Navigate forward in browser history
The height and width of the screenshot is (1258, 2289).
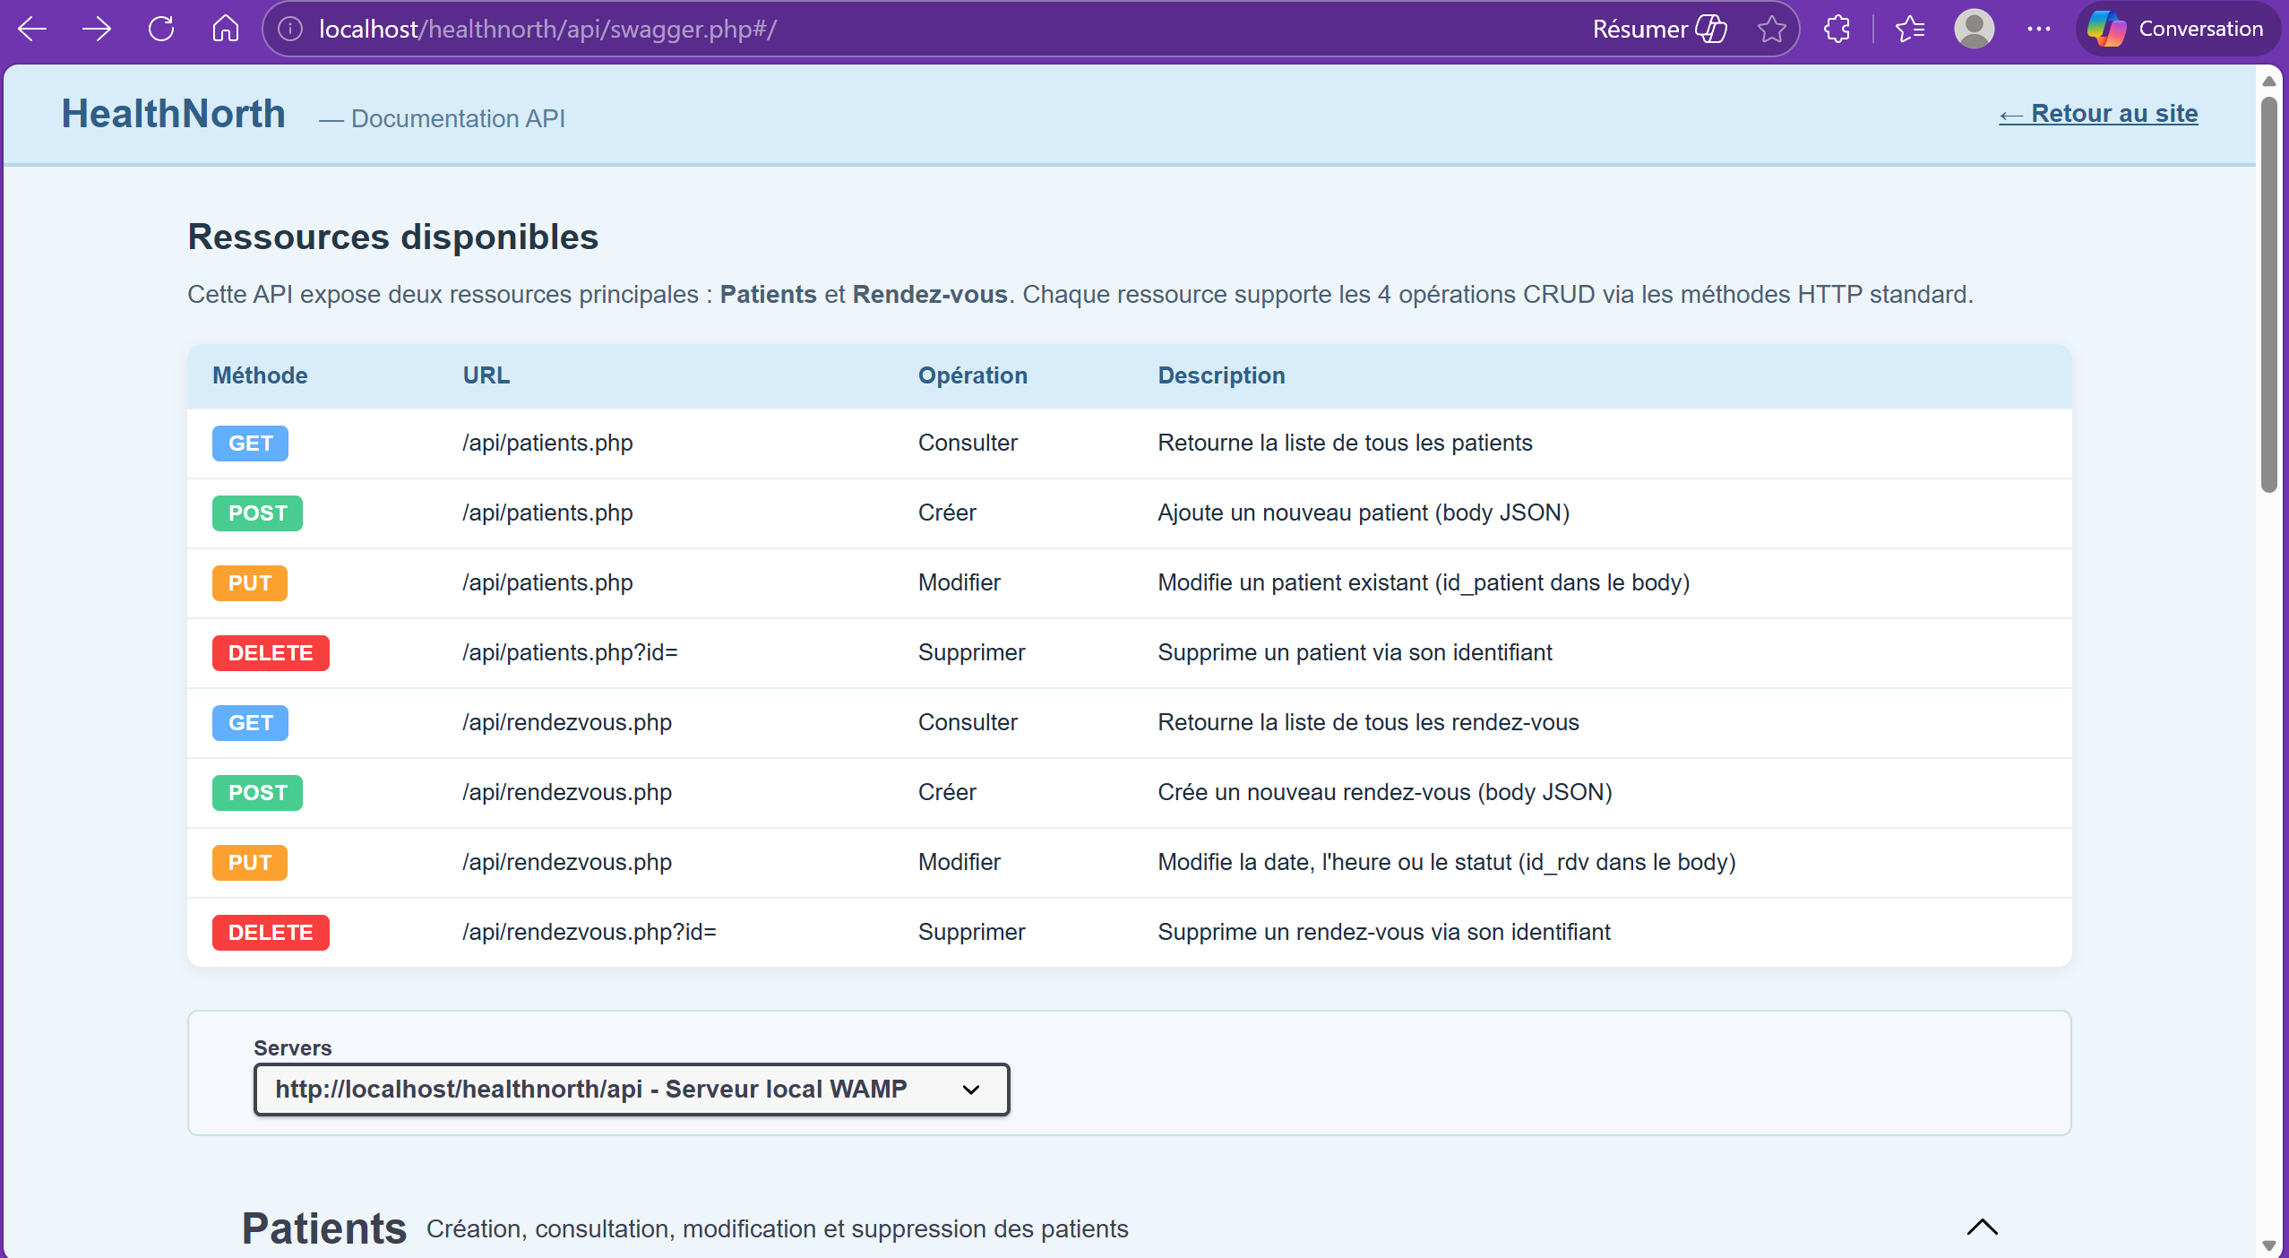pos(97,29)
